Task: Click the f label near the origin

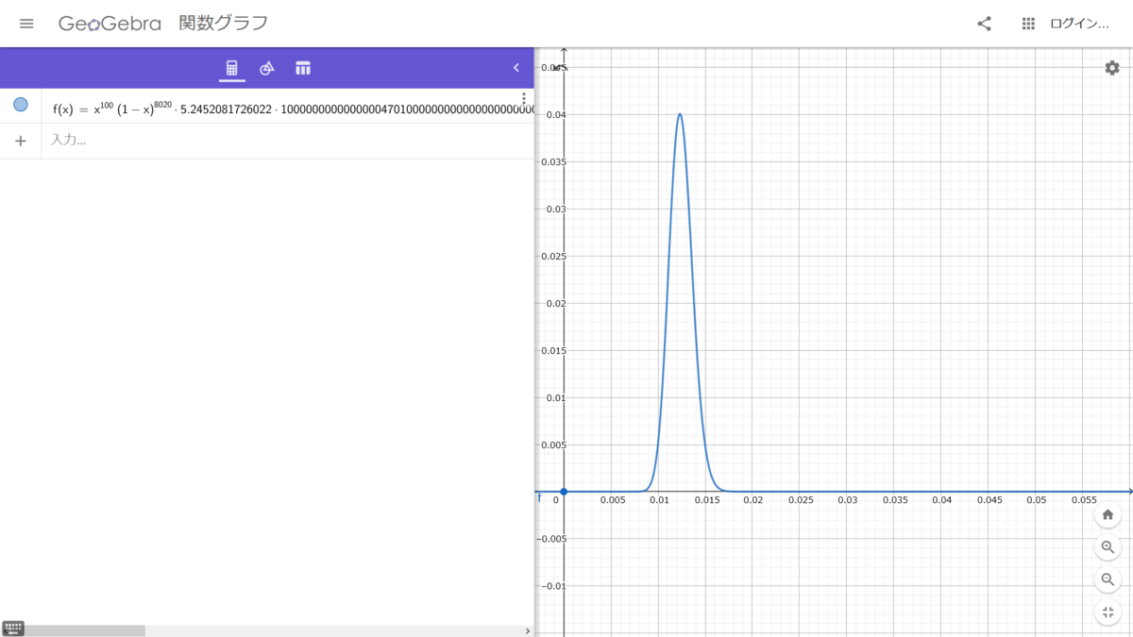Action: pos(540,497)
